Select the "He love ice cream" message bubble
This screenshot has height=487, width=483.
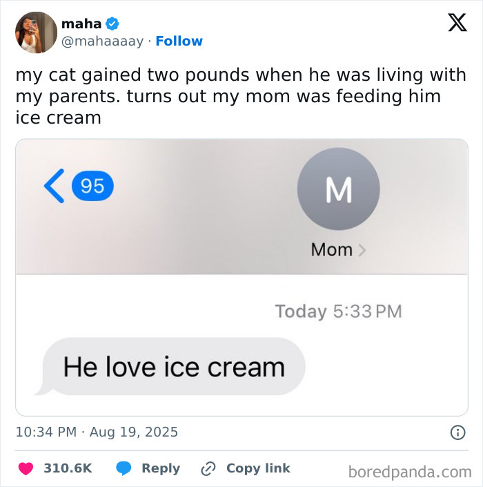click(173, 367)
